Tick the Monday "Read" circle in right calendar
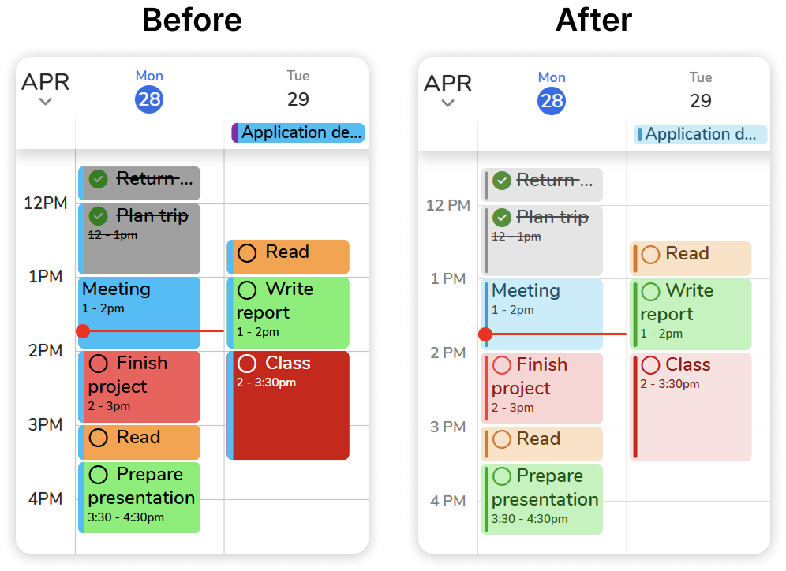Screen dimensions: 786x571 pyautogui.click(x=502, y=439)
